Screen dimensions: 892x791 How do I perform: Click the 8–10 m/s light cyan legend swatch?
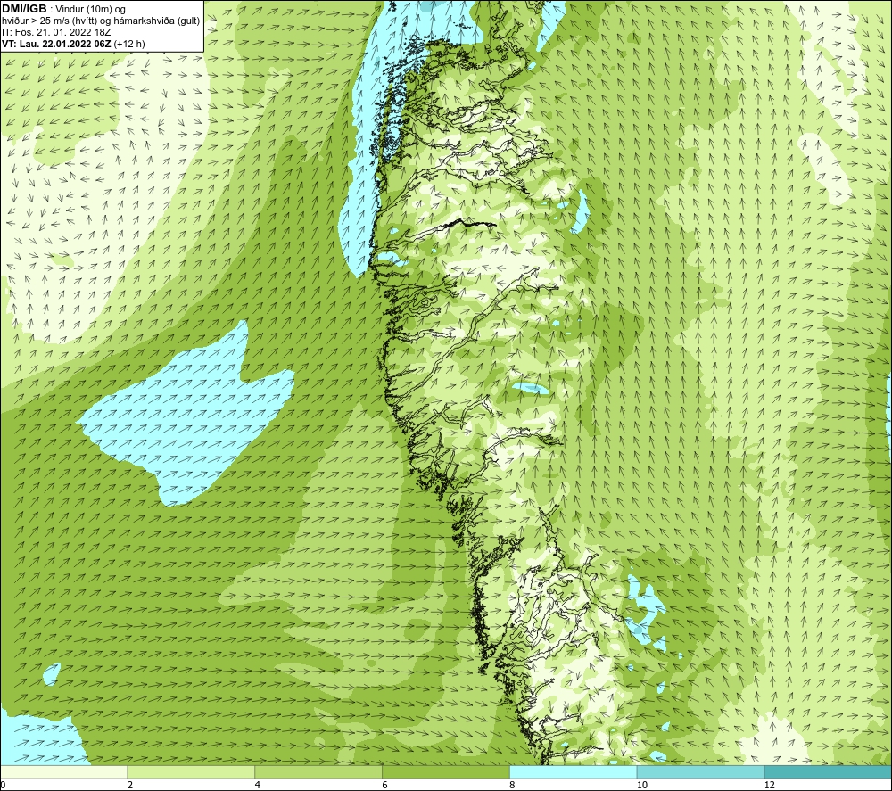[x=574, y=772]
